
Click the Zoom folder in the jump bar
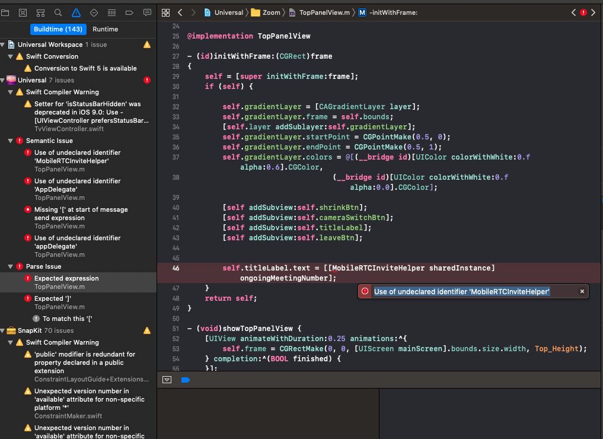coord(268,12)
